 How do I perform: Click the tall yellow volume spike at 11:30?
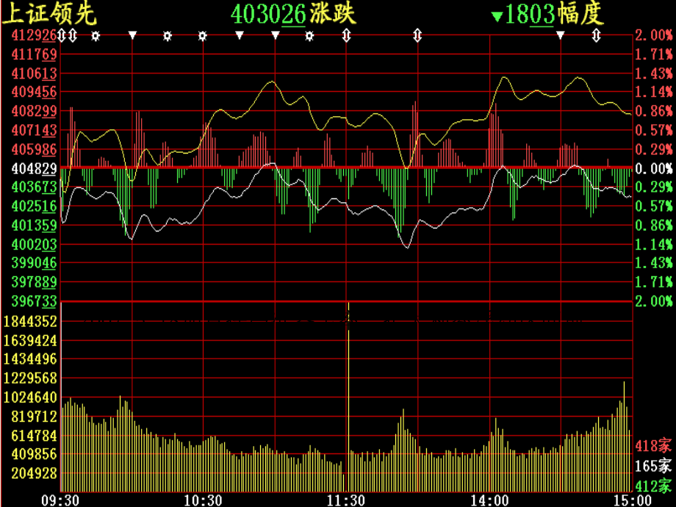[348, 397]
